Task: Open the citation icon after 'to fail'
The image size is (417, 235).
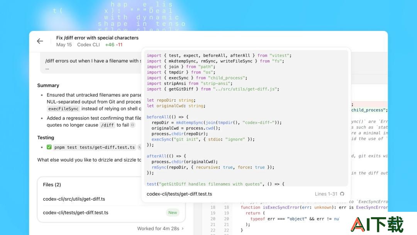Action: [x=132, y=125]
